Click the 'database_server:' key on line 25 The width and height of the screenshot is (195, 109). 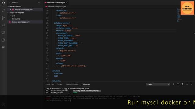click(62, 23)
